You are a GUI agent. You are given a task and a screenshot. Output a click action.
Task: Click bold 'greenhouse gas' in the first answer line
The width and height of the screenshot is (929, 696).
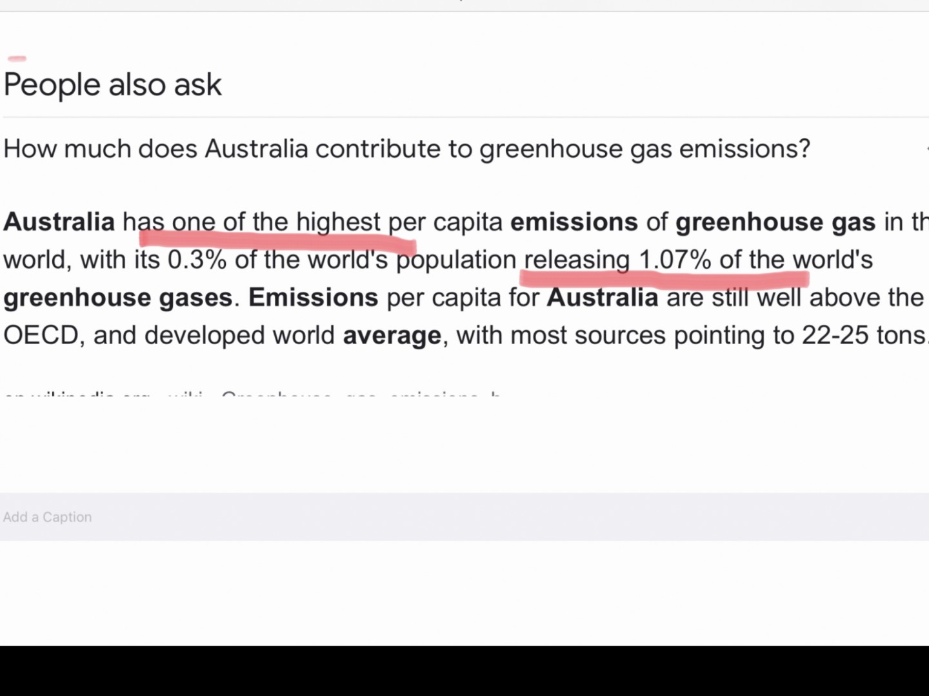click(x=775, y=222)
